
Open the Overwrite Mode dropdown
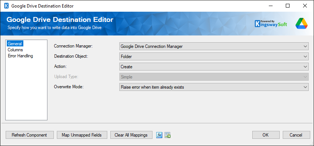(214, 87)
